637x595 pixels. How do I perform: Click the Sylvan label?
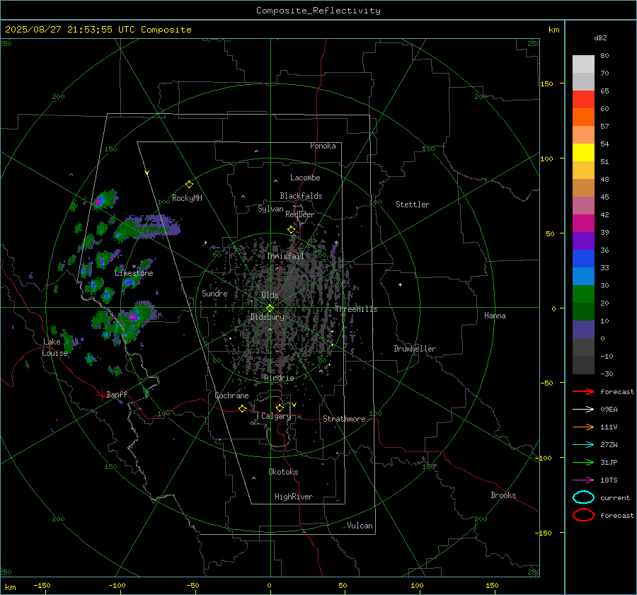pos(270,209)
